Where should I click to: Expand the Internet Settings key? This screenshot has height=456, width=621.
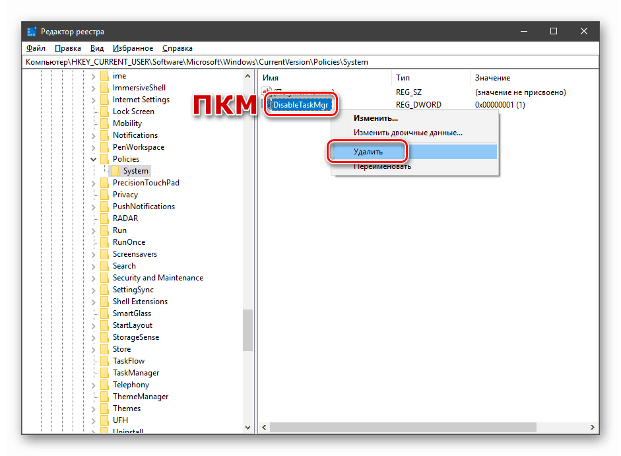point(94,100)
